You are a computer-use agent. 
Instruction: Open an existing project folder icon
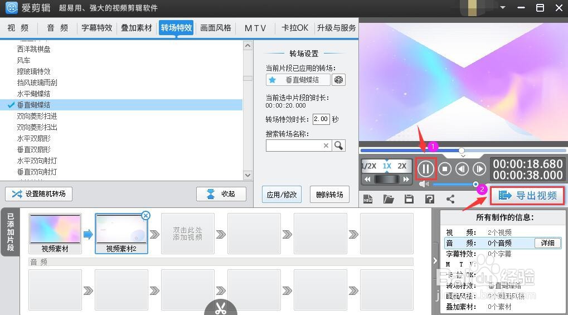pyautogui.click(x=389, y=199)
